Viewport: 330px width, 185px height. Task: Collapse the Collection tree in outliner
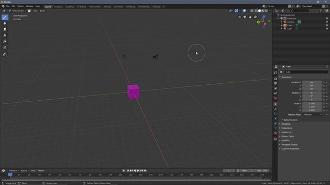278,18
